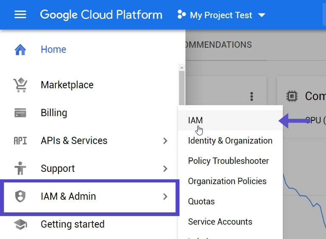
Task: Click the Support person icon
Action: click(x=20, y=168)
